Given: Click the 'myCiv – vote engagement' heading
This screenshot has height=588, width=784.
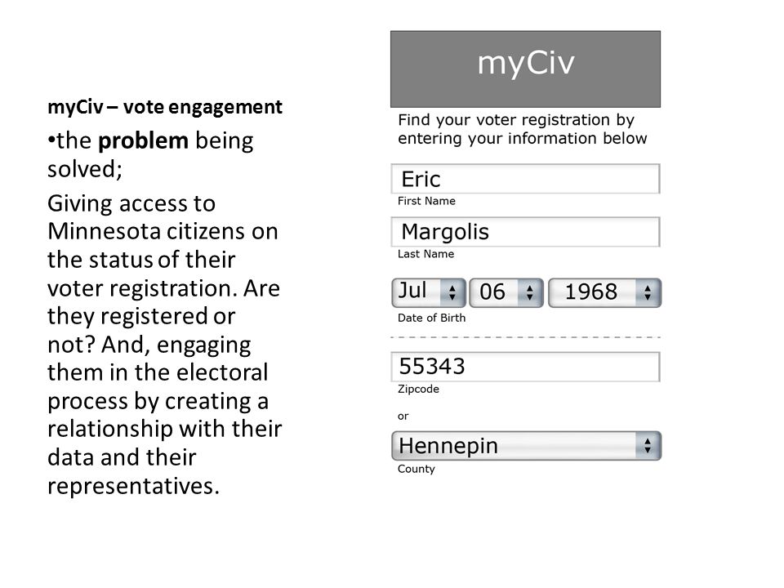Looking at the screenshot, I should [165, 107].
